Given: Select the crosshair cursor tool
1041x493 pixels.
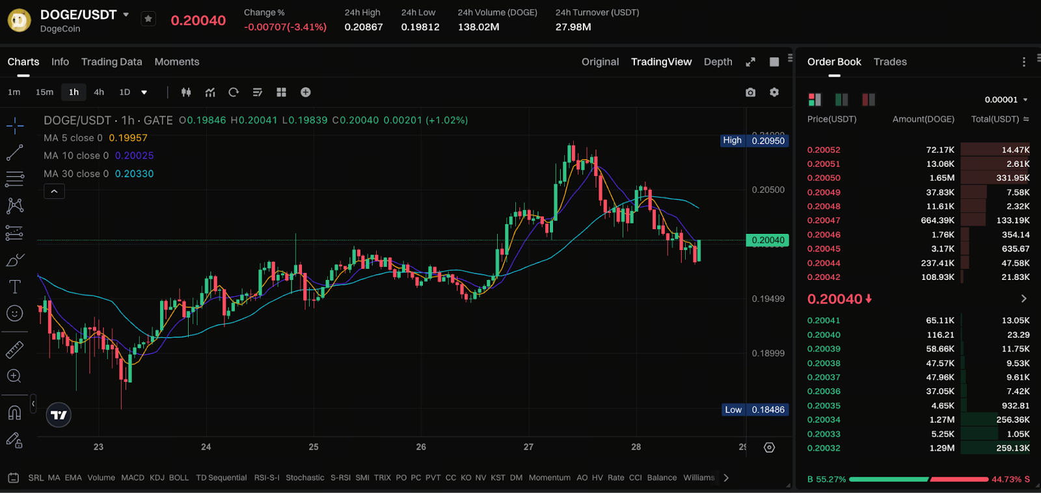Looking at the screenshot, I should pyautogui.click(x=14, y=125).
